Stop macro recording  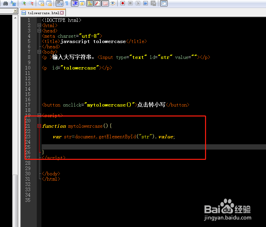click(x=130, y=3)
